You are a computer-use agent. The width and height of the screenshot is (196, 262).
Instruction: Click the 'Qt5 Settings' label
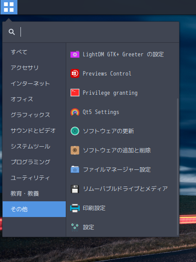point(101,112)
